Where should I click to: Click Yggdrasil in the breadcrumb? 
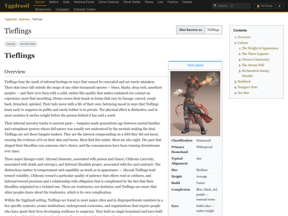click(11, 19)
